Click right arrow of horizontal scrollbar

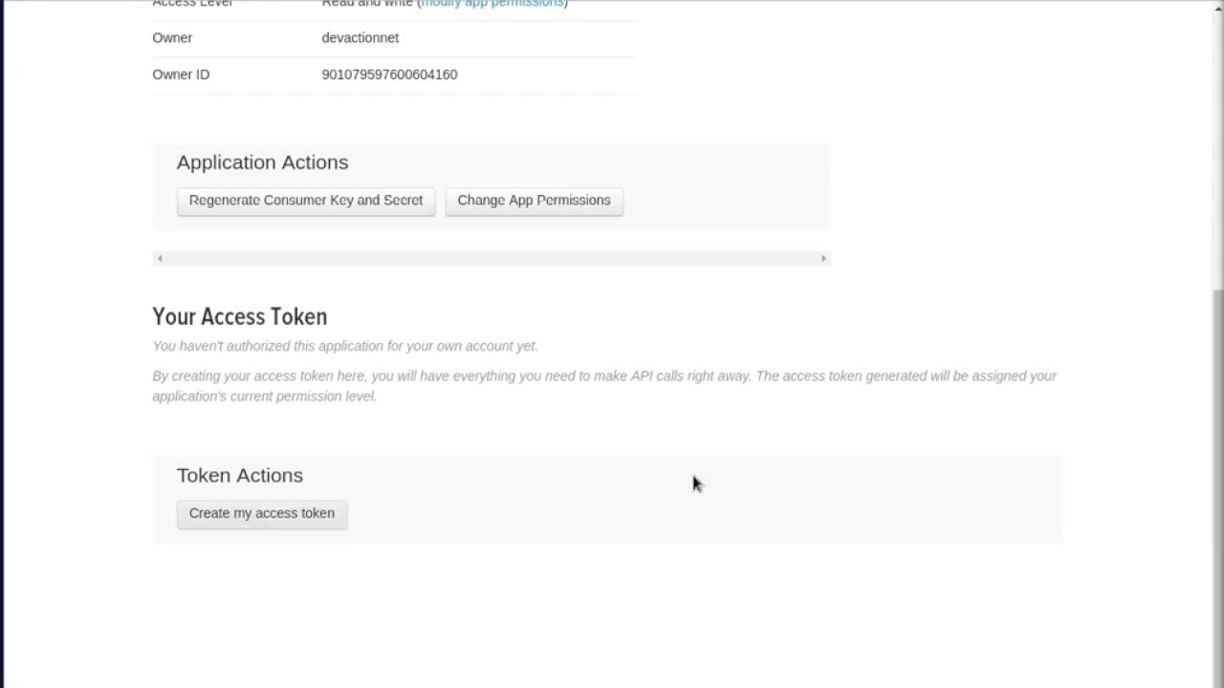823,258
